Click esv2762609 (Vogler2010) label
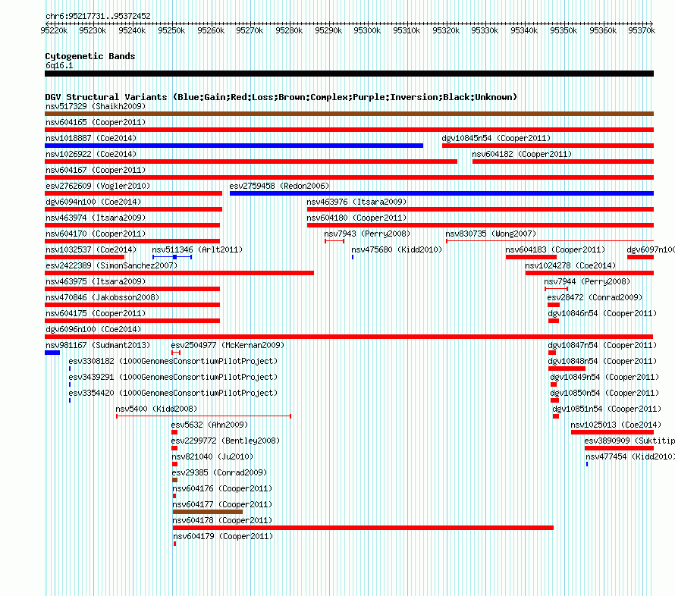 pos(98,186)
